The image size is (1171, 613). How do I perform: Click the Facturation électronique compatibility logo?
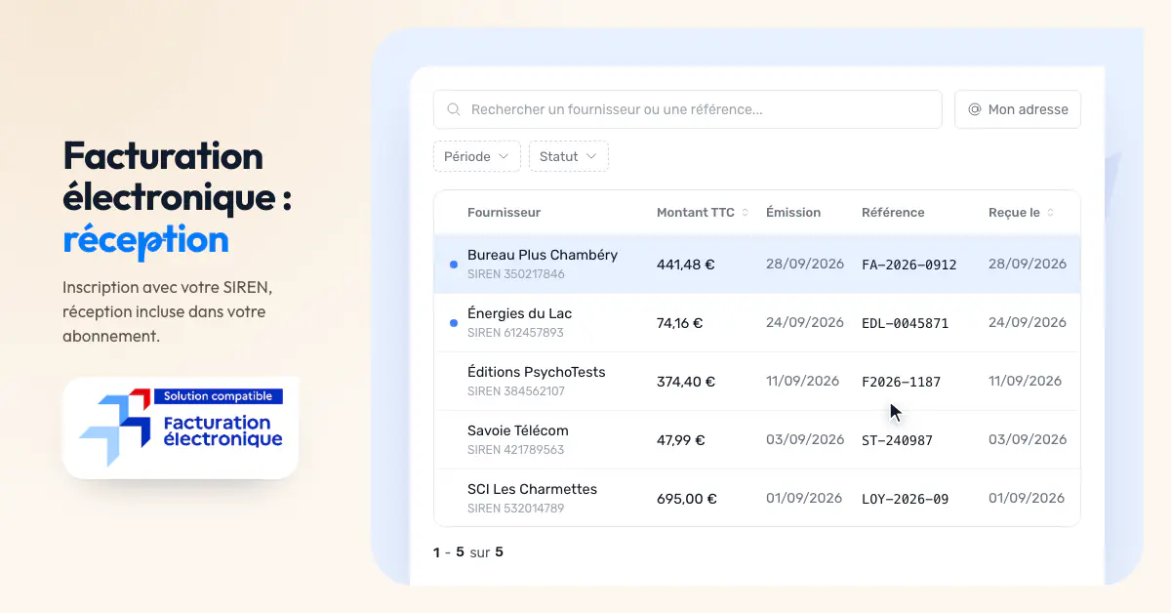181,428
